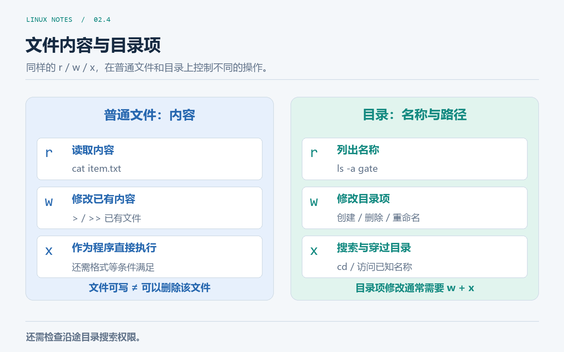Click the text '> / >> 已有文件'

(106, 218)
